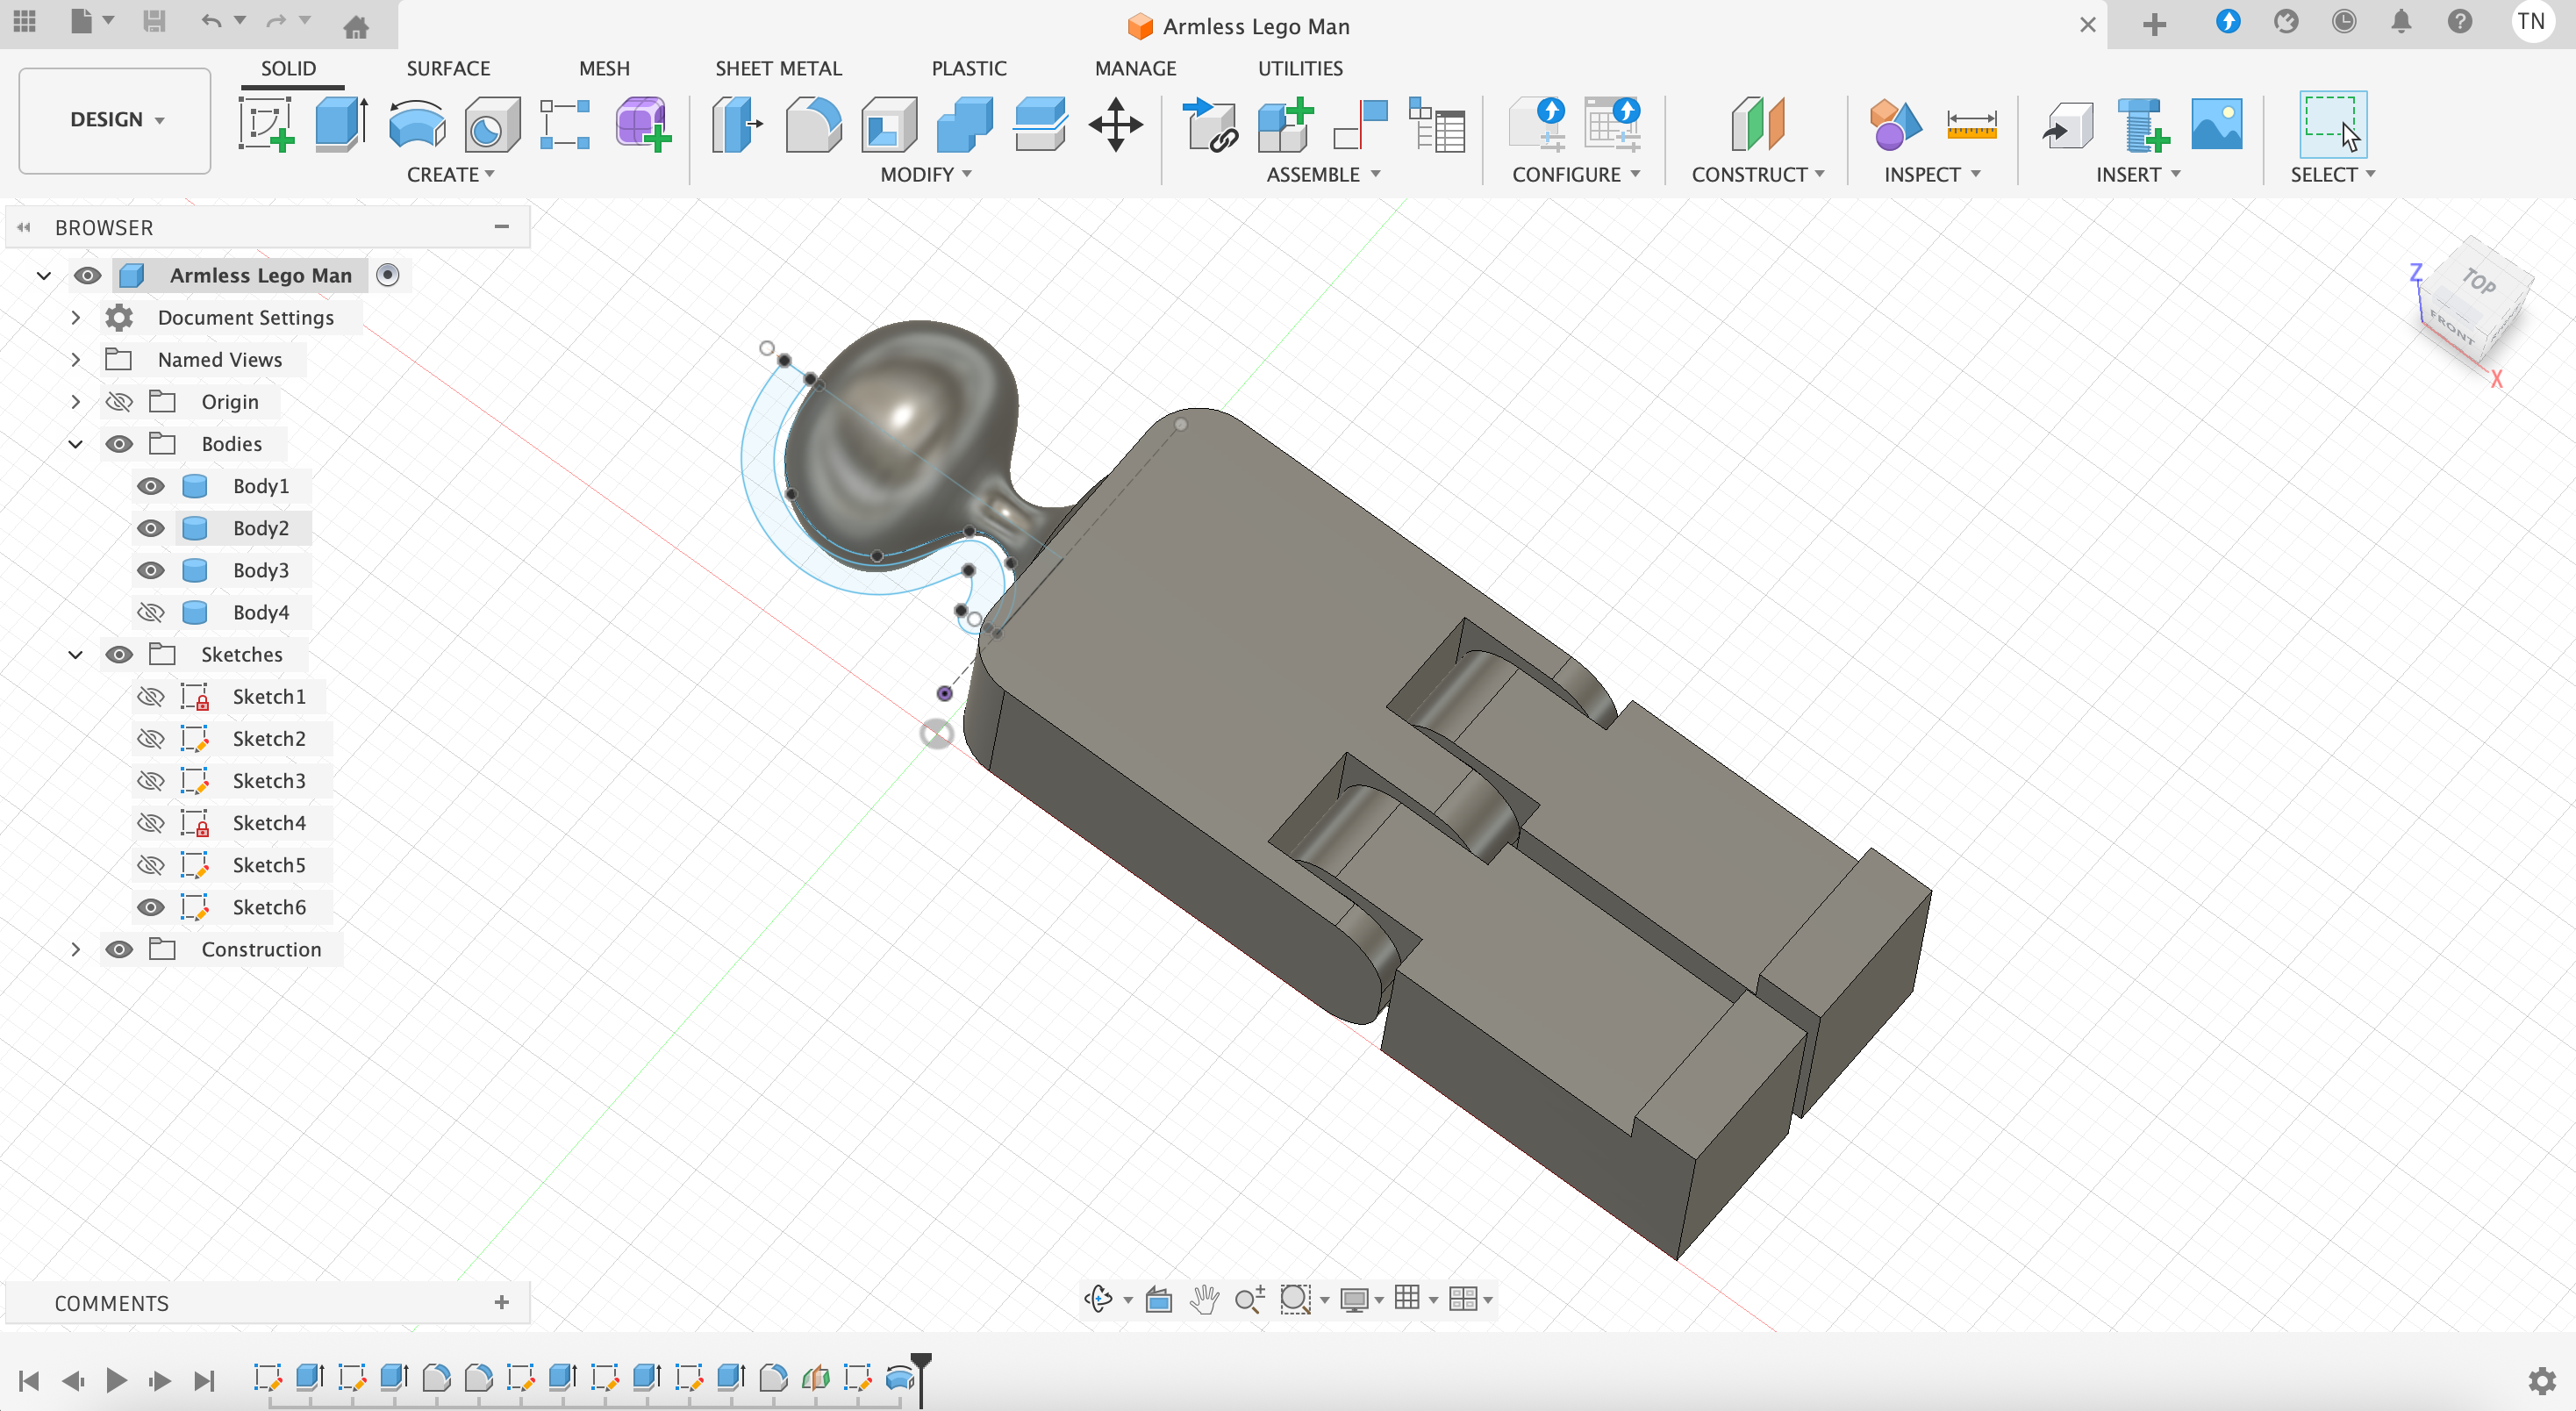The image size is (2576, 1411).
Task: Select the Revolve tool icon
Action: click(x=416, y=125)
